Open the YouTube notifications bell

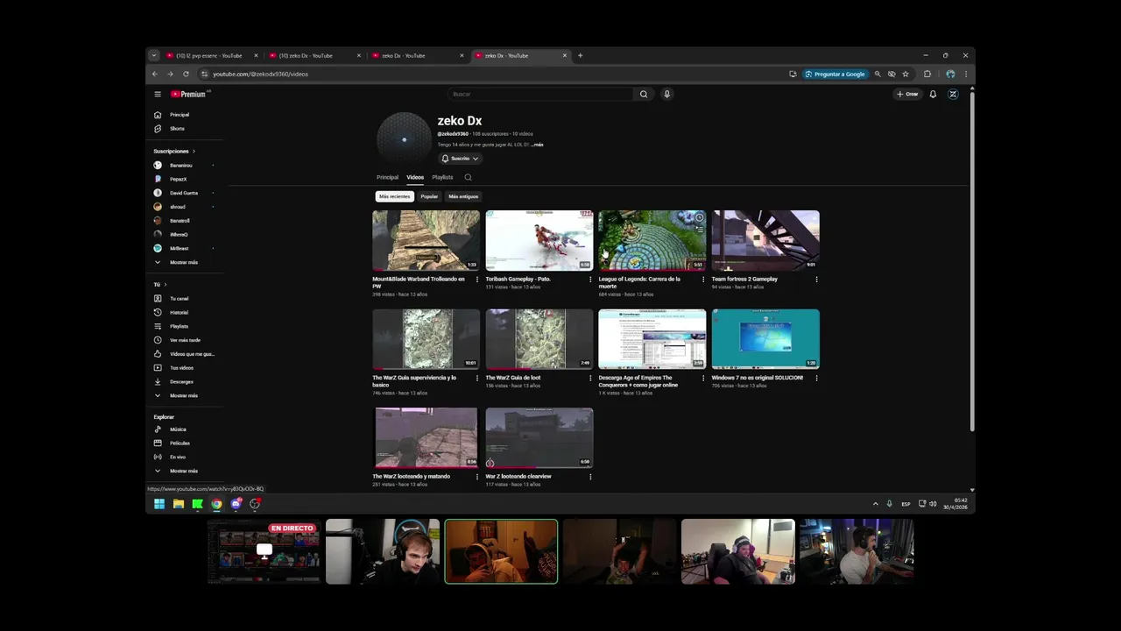[x=933, y=94]
